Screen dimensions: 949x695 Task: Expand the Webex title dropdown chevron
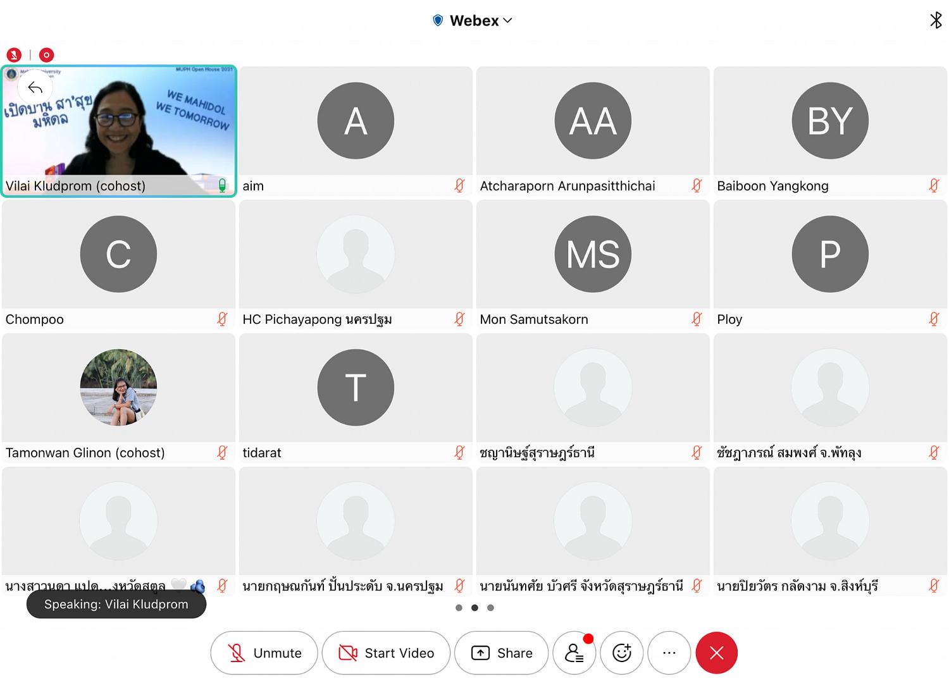[x=507, y=21]
